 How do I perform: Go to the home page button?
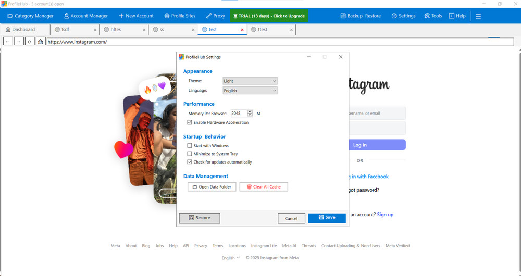point(41,42)
